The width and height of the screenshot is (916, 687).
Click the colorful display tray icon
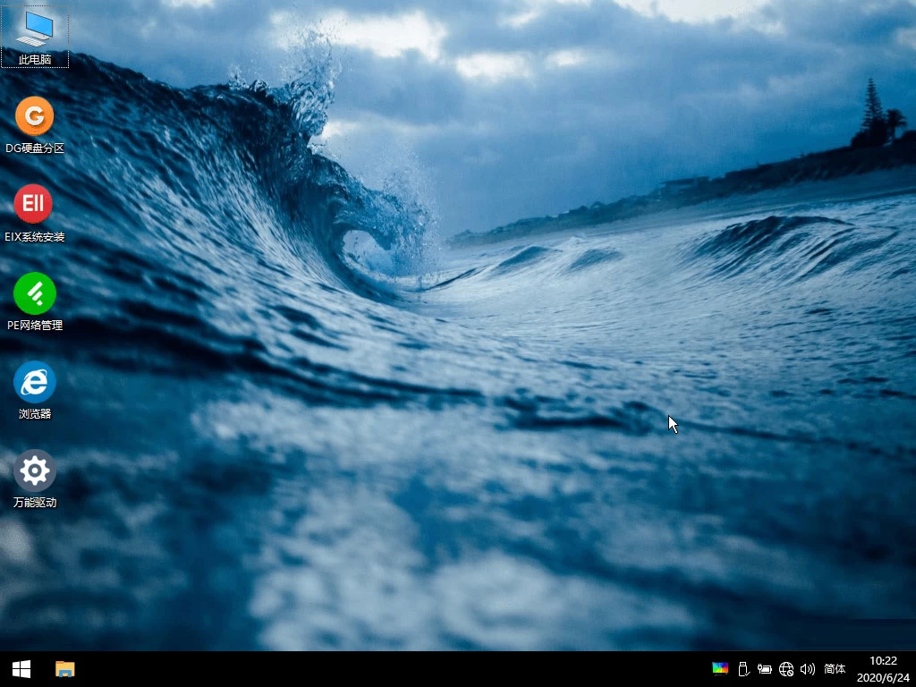tap(719, 668)
